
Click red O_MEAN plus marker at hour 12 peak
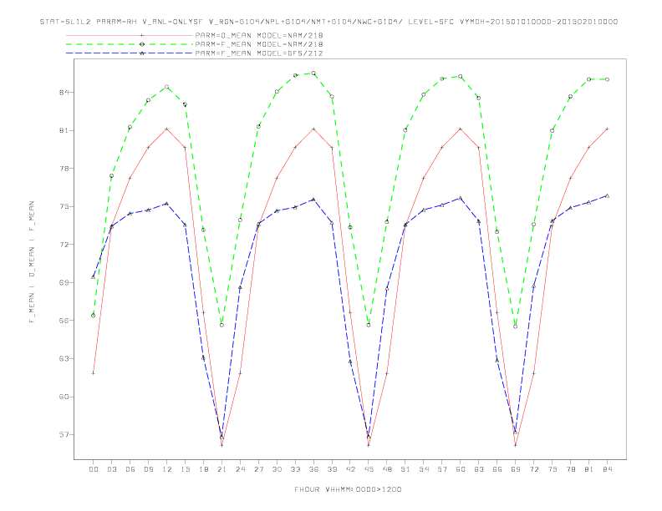click(x=167, y=129)
